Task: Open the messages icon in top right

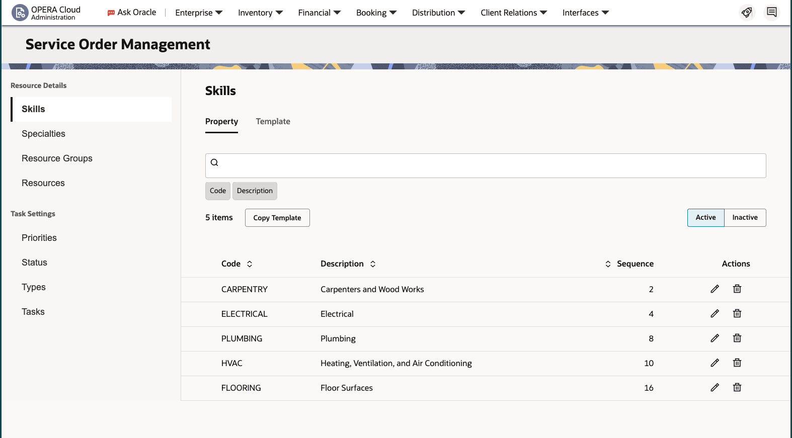Action: coord(772,12)
